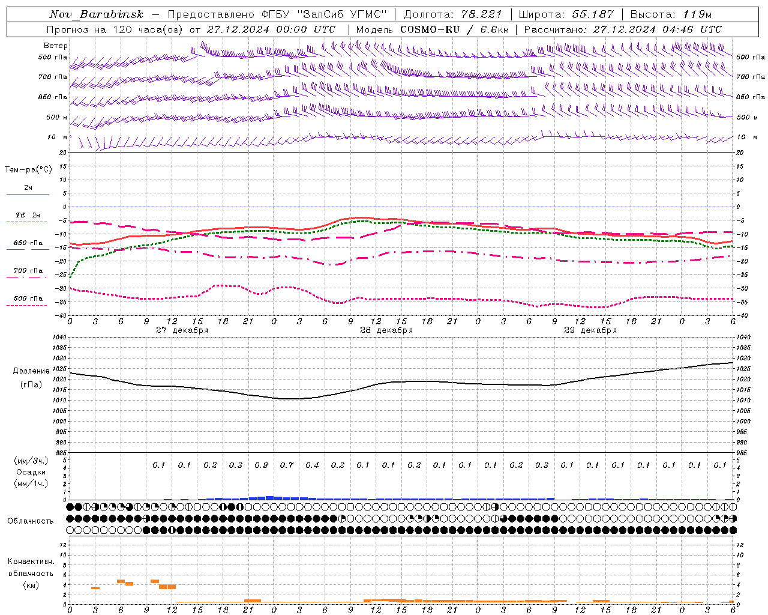
Task: Click the "Тем-ра(°C)" temperature panel label
Action: pyautogui.click(x=28, y=170)
